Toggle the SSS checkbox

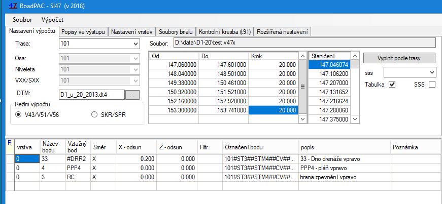tap(432, 84)
